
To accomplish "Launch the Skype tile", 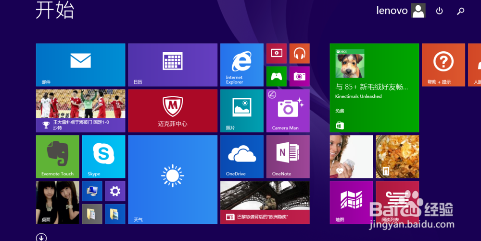I will [x=103, y=157].
